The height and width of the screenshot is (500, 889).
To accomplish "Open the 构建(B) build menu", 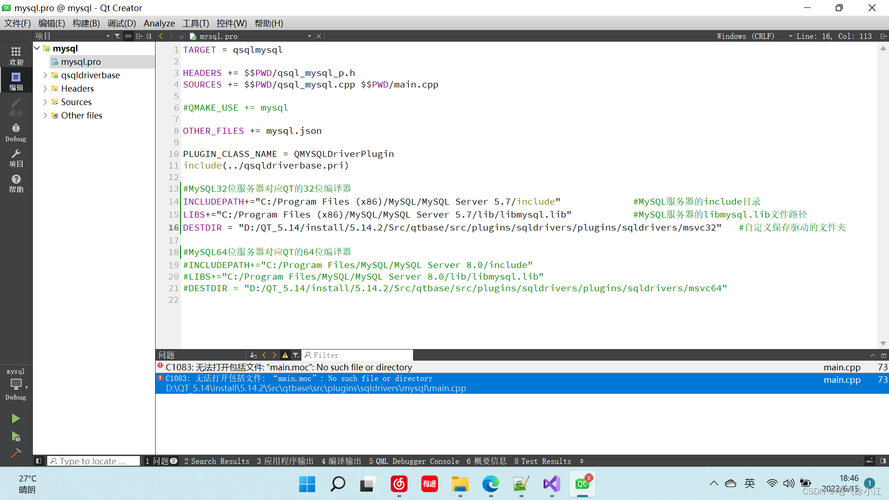I will click(86, 23).
